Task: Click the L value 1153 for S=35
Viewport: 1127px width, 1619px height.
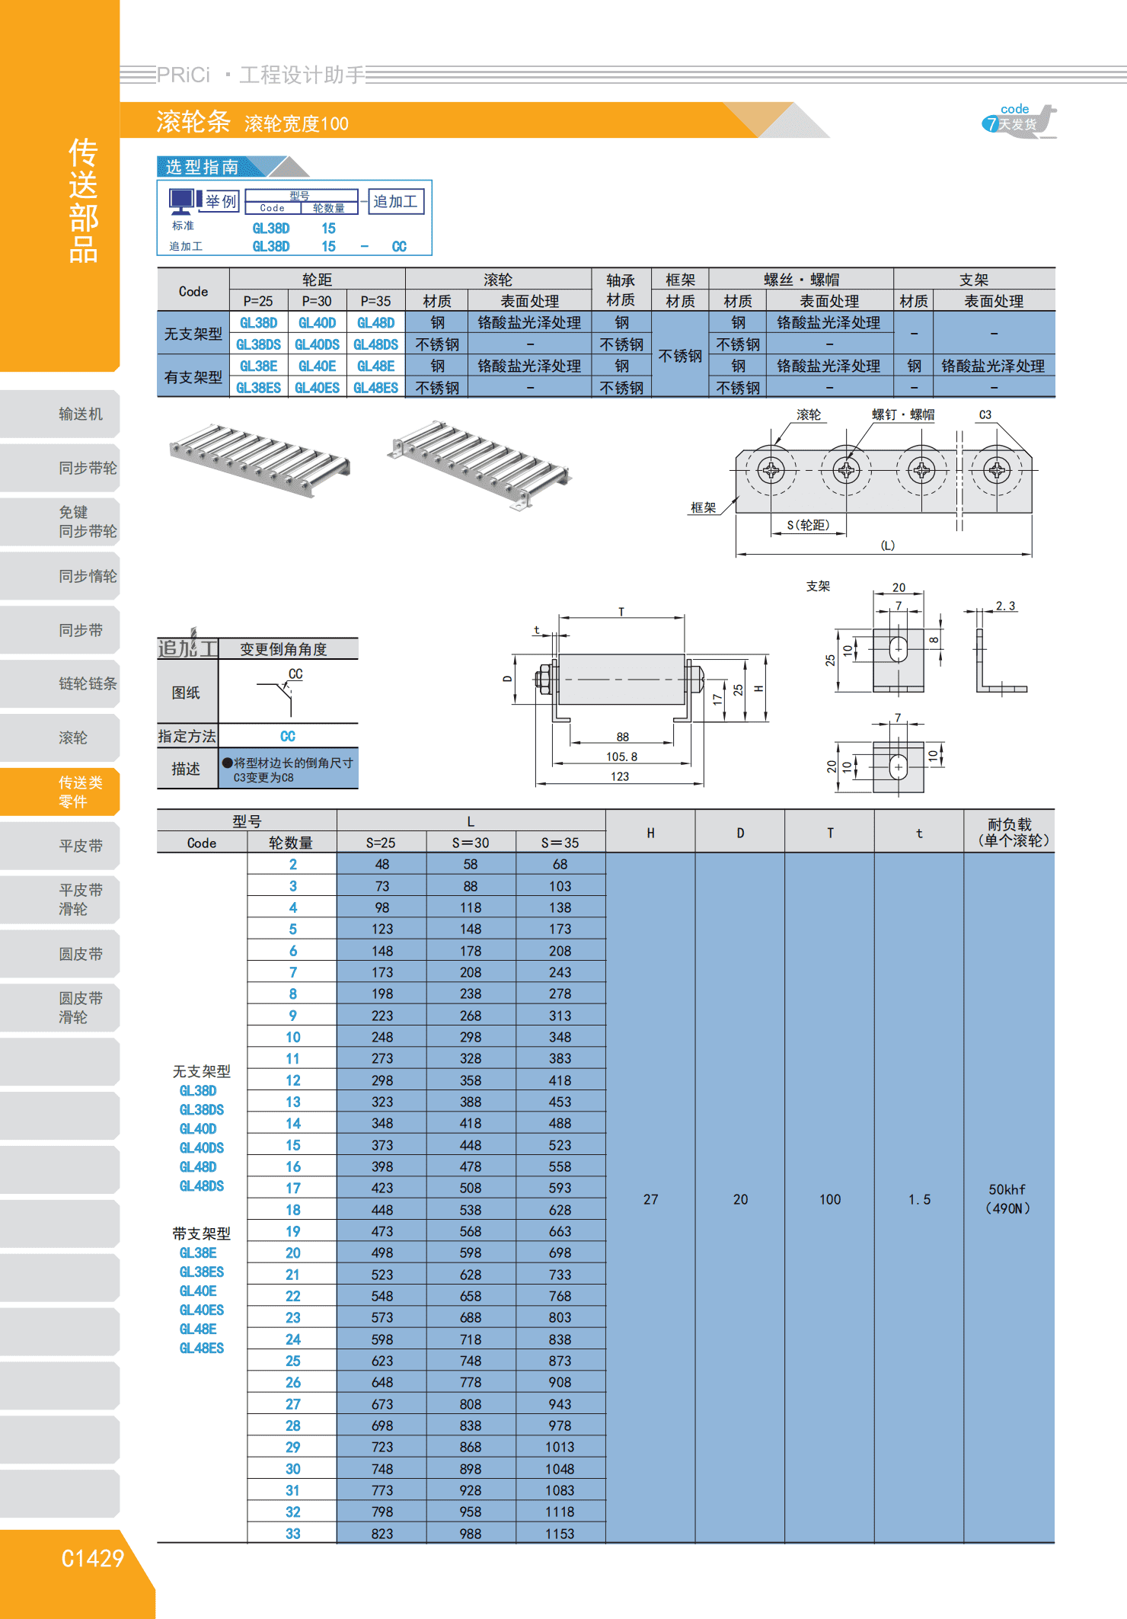Action: point(560,1534)
